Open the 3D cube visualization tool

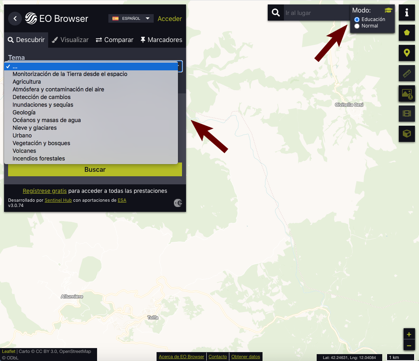pos(407,133)
